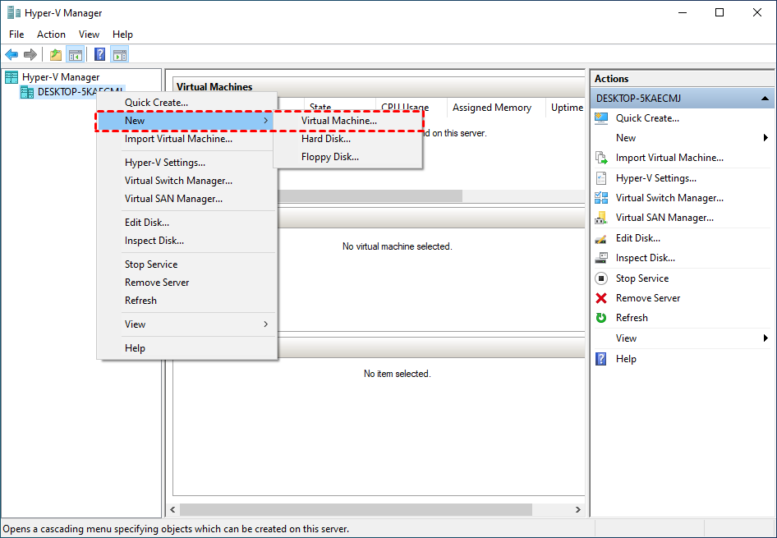Click the Forward arrow toolbar icon
The height and width of the screenshot is (538, 777).
point(30,54)
